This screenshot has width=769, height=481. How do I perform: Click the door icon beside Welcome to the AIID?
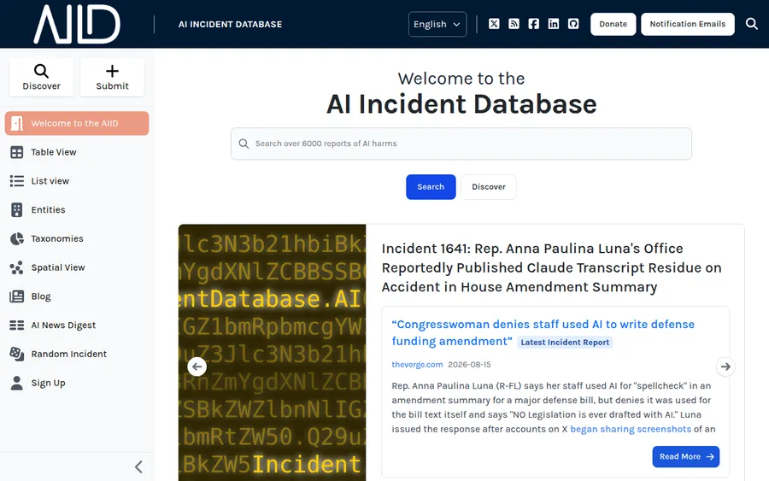(x=17, y=124)
